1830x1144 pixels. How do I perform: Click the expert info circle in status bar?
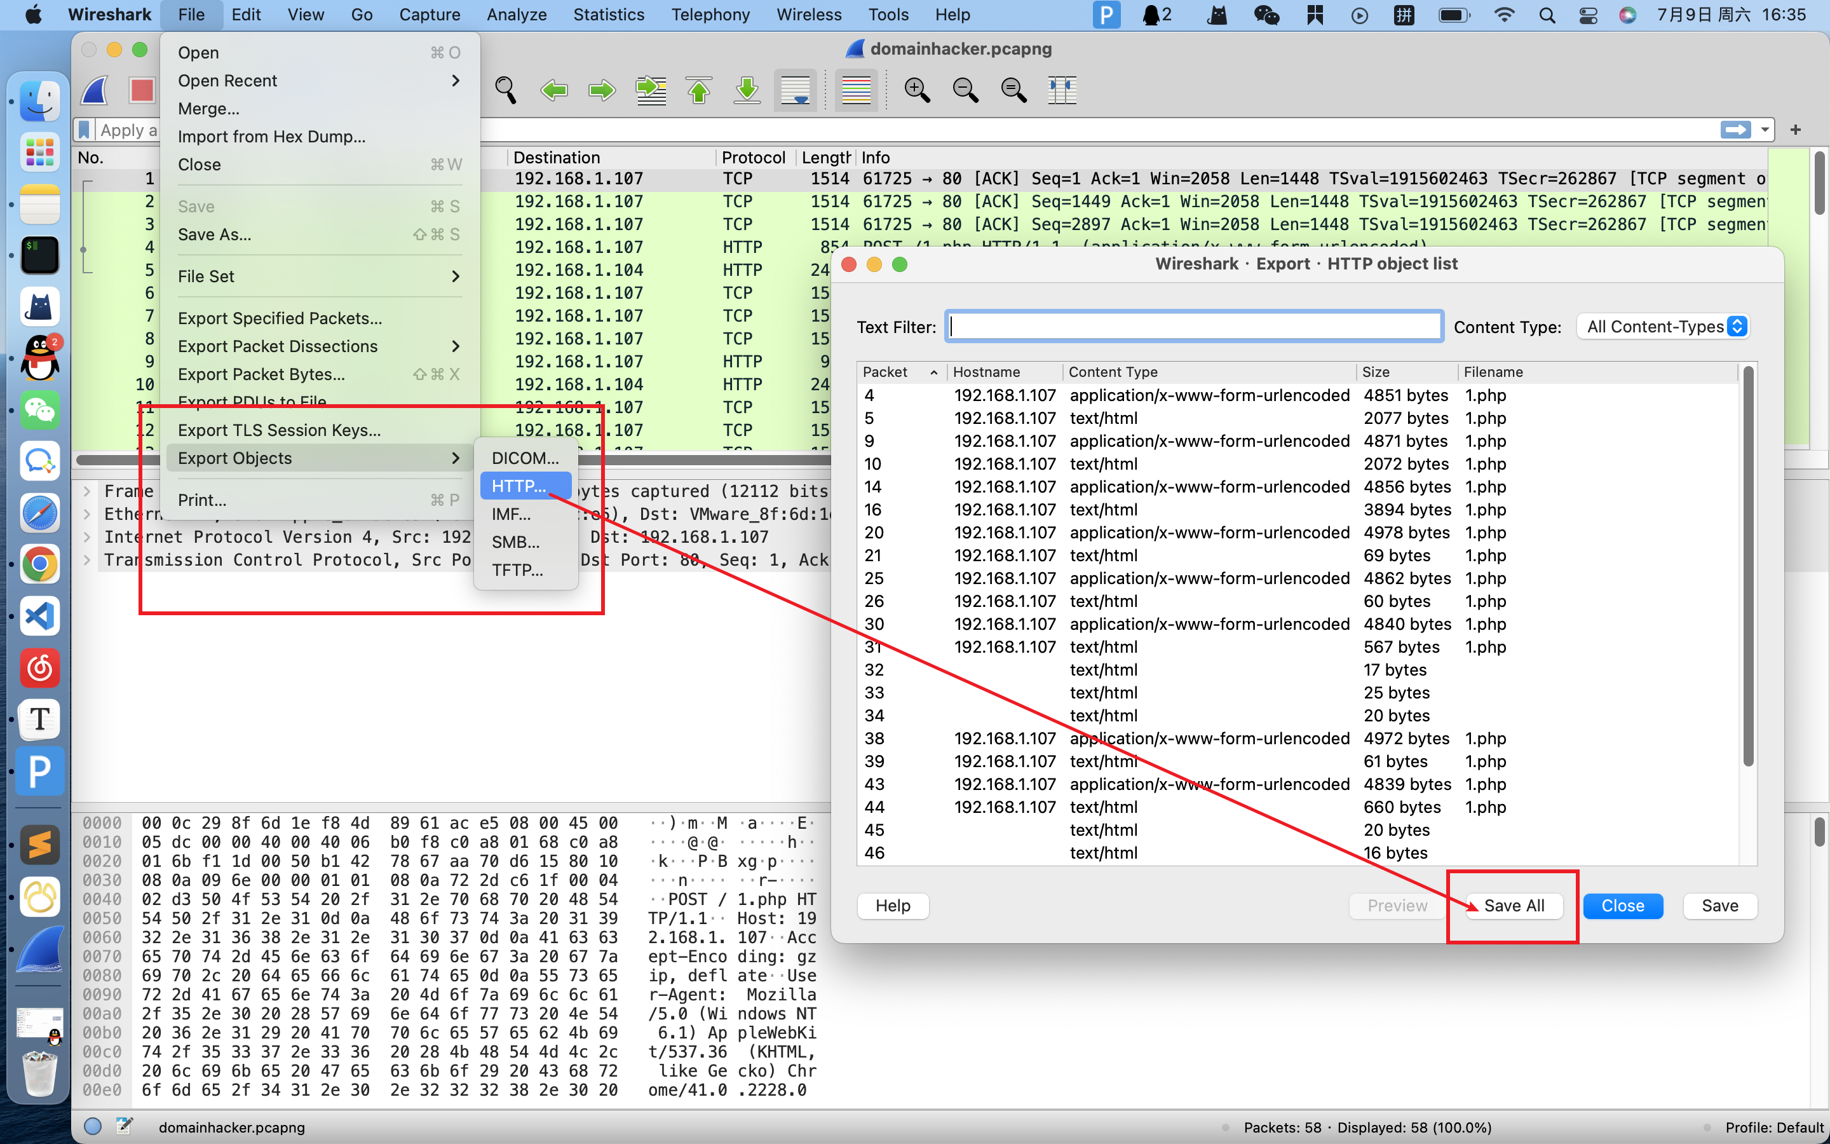point(93,1127)
